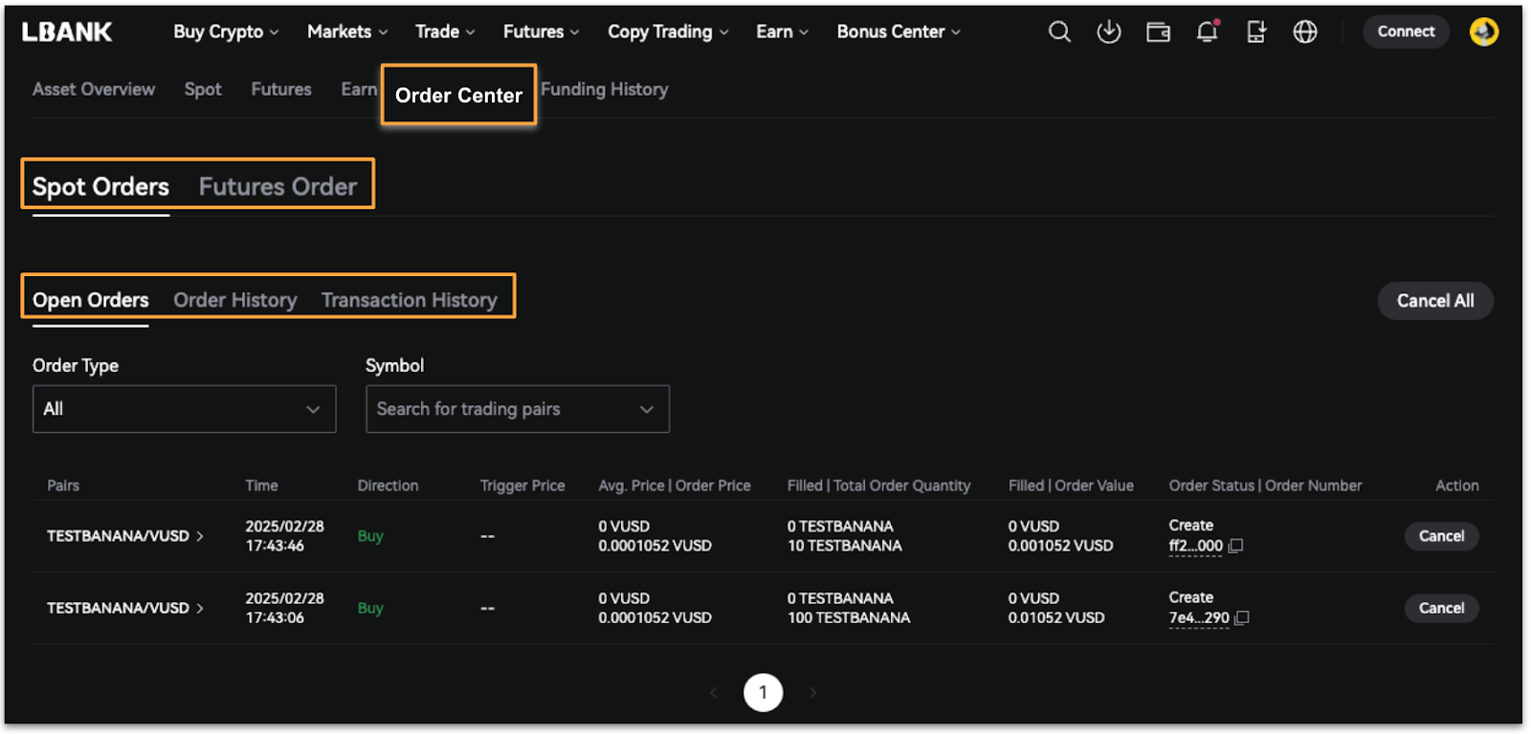This screenshot has height=734, width=1531.
Task: Select the Open Orders tab
Action: [x=91, y=300]
